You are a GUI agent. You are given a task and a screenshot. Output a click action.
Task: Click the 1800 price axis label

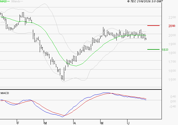click(x=172, y=53)
